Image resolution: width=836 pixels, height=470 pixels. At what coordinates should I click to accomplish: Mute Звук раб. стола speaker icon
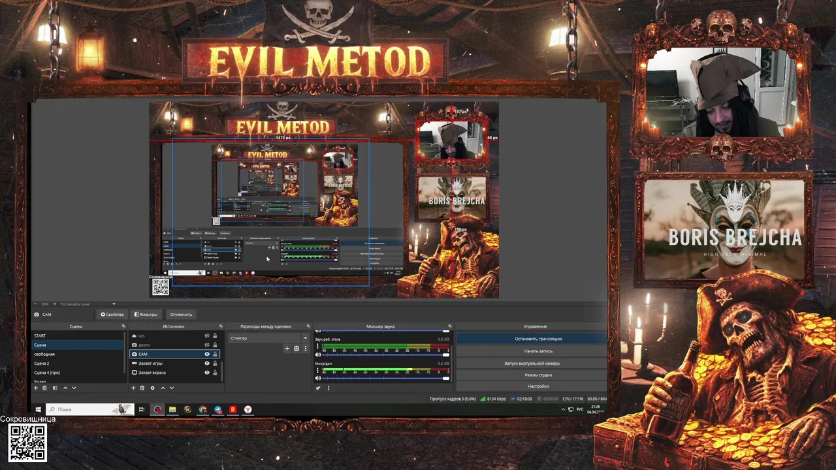(x=319, y=354)
